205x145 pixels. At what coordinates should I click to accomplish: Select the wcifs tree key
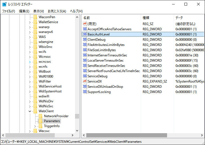[42, 52]
